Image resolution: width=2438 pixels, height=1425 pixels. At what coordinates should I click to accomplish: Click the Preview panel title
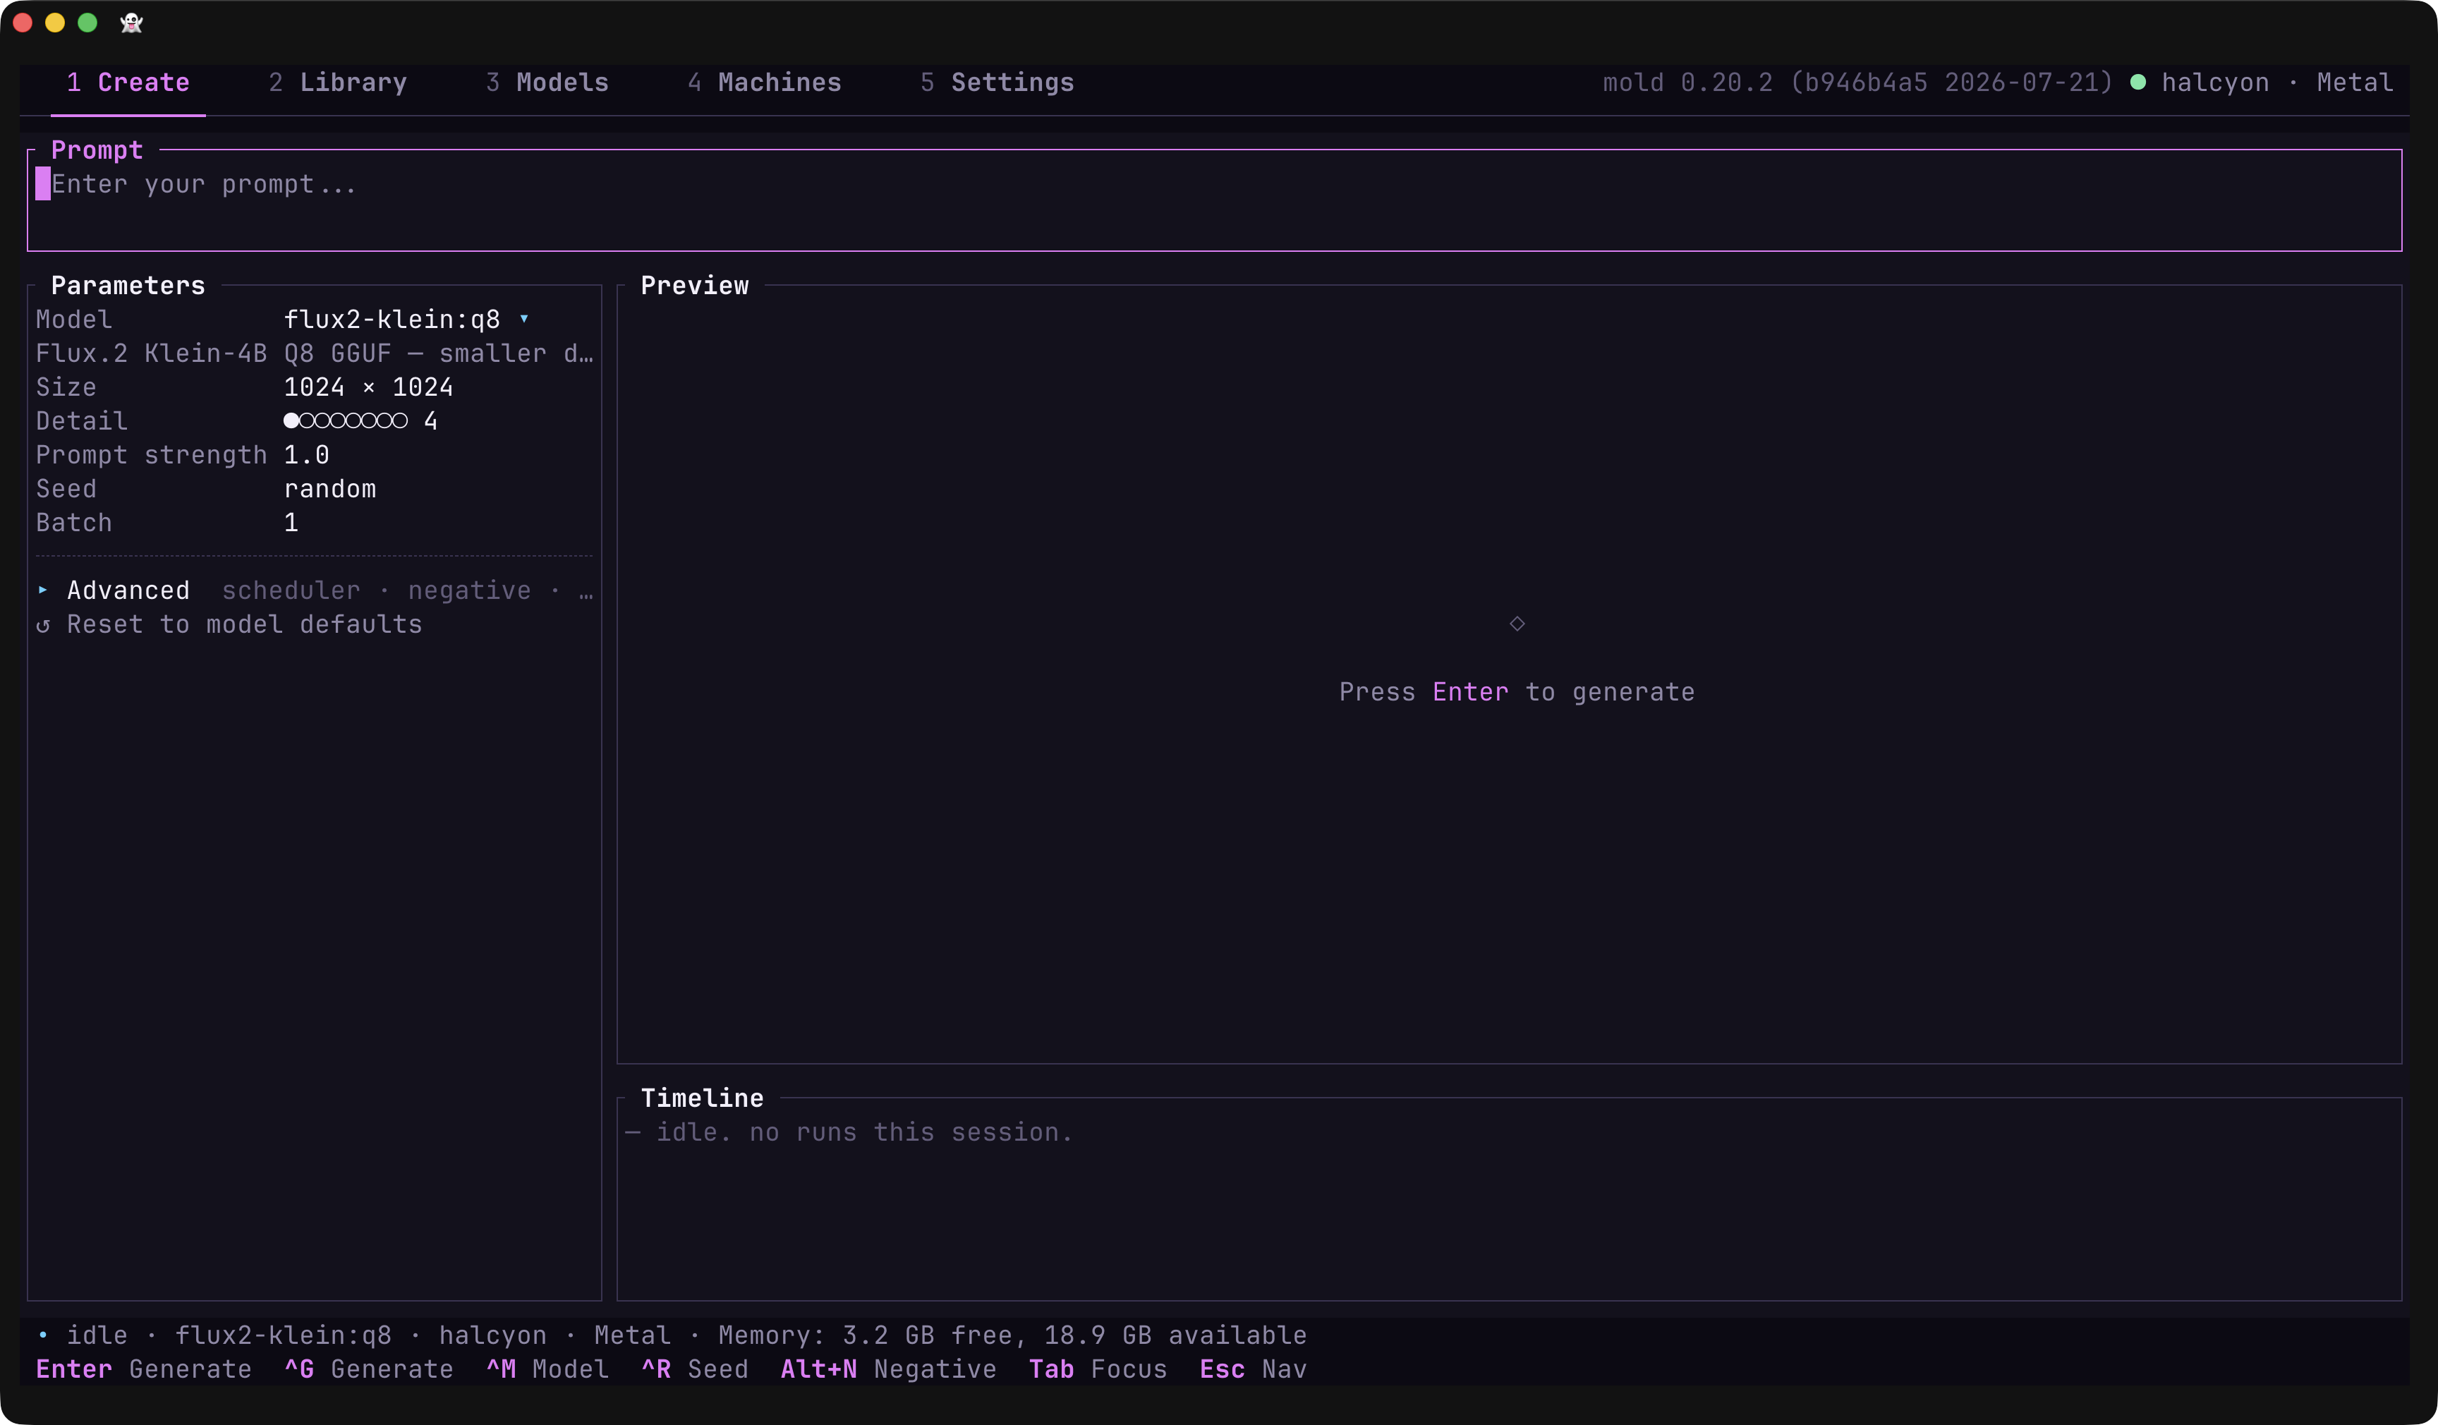(x=695, y=286)
